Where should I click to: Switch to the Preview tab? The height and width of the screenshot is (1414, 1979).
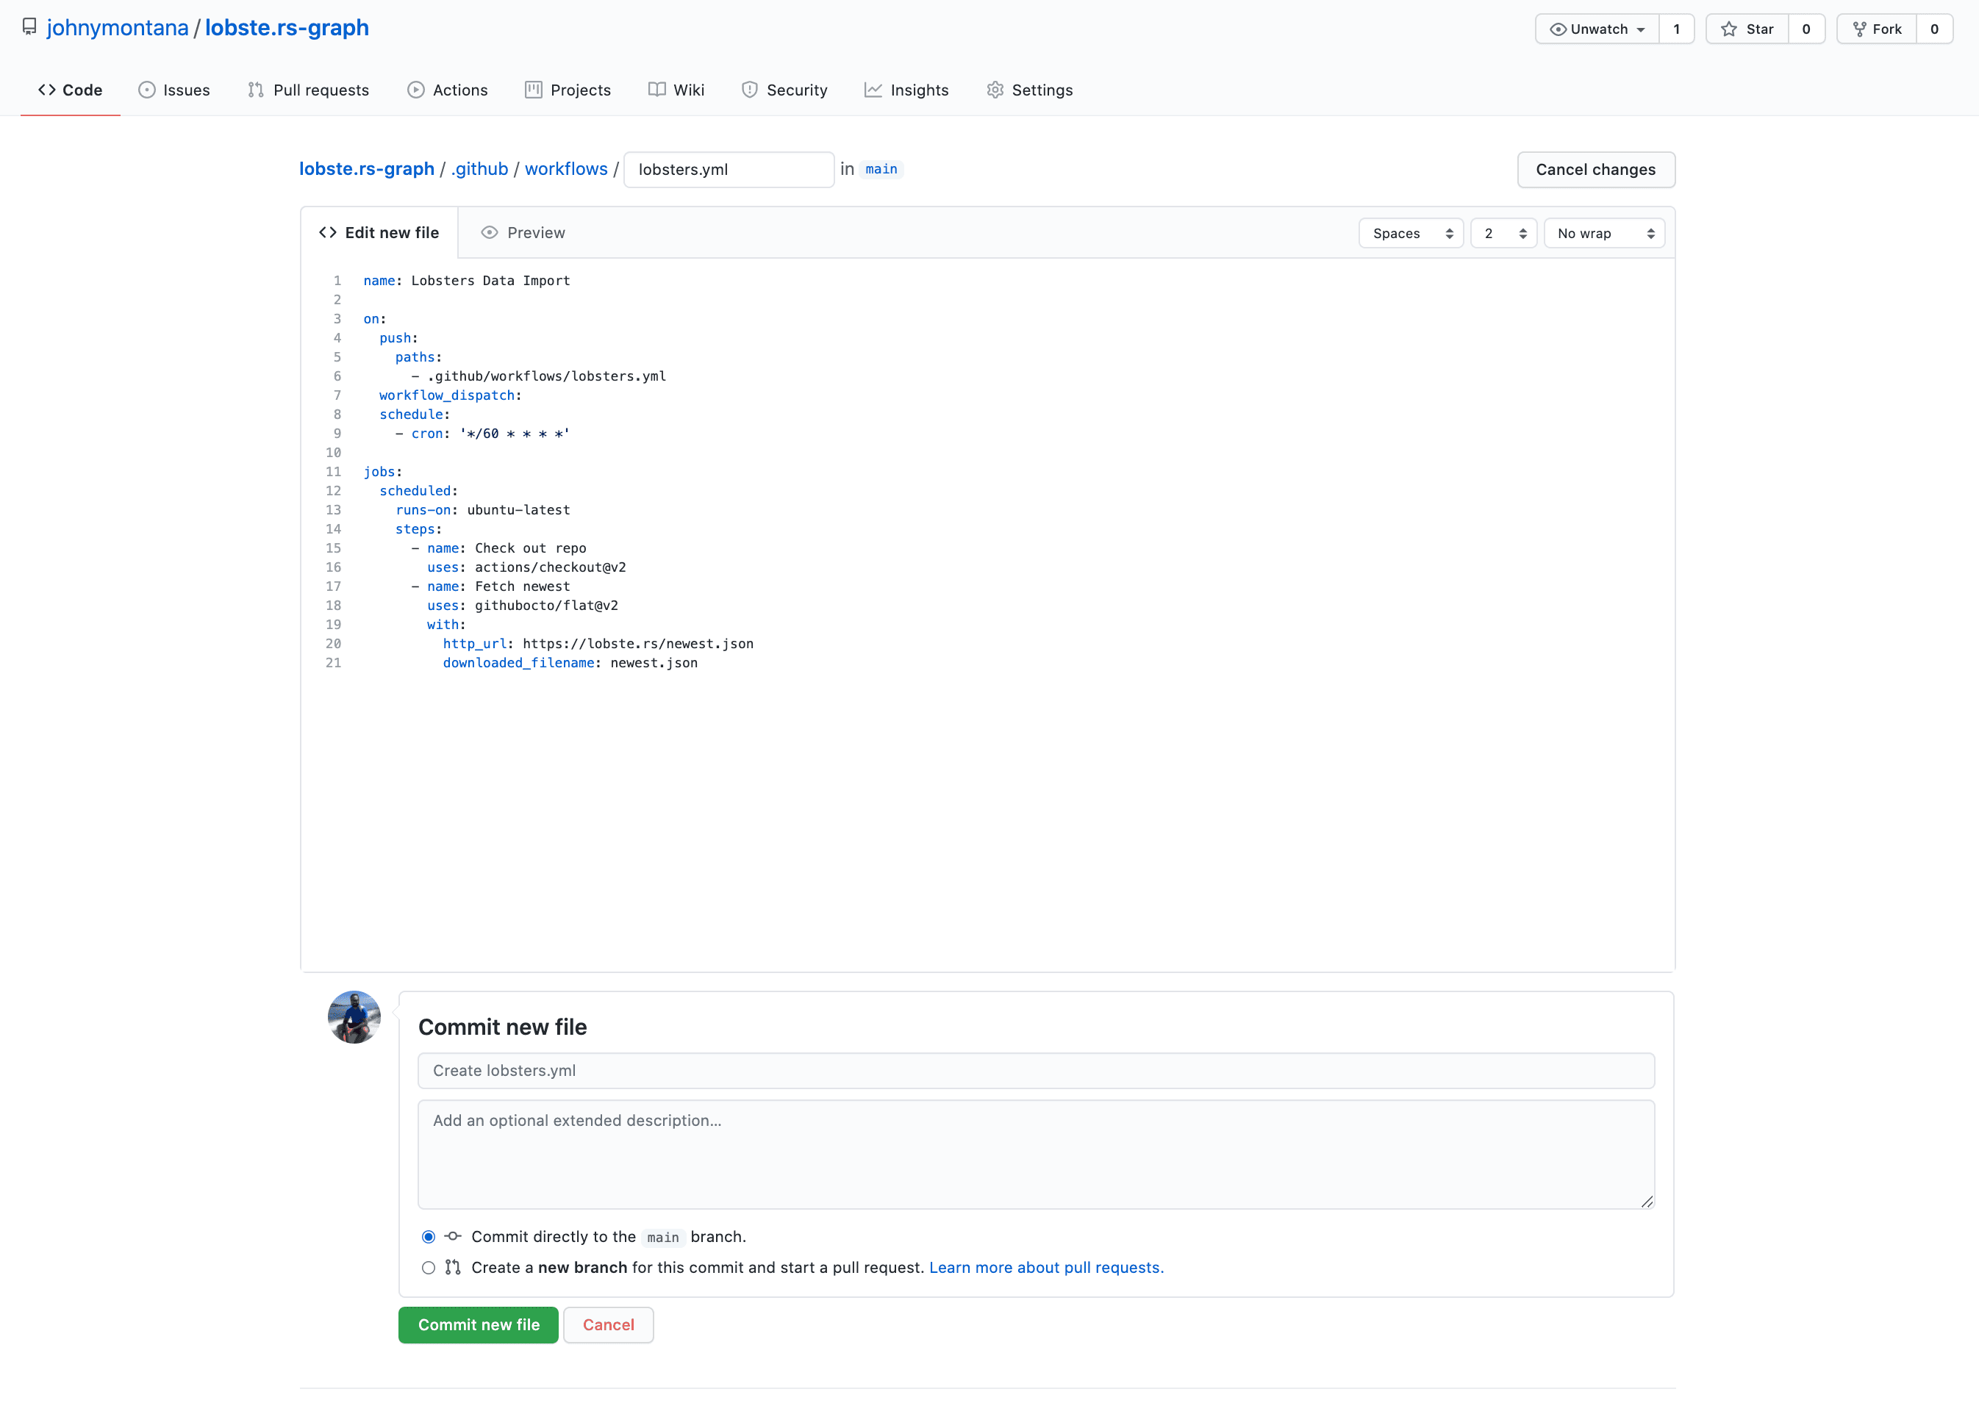click(523, 232)
